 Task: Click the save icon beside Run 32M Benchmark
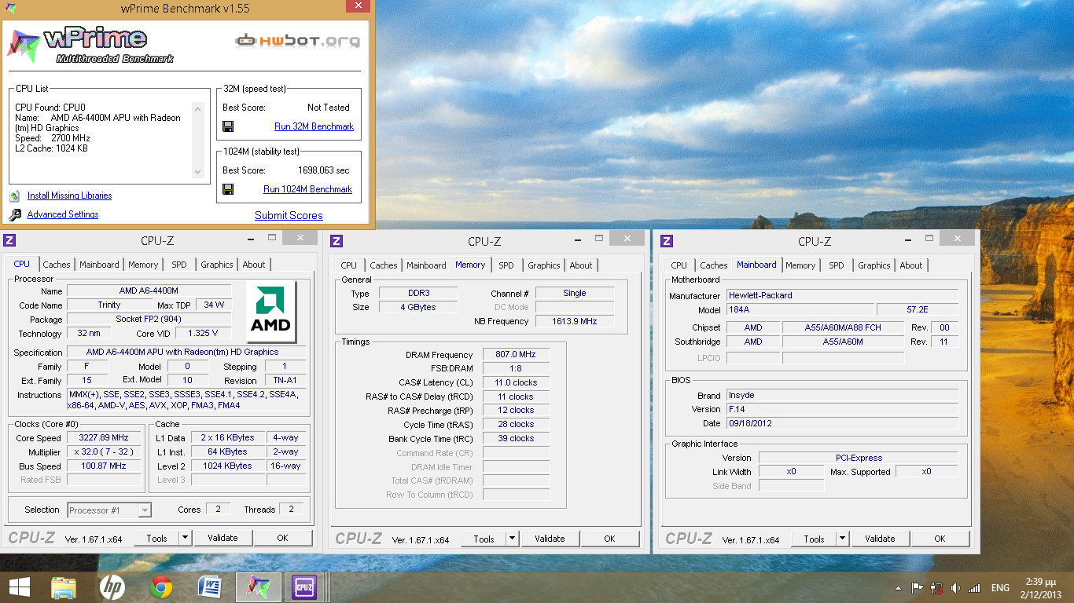point(228,126)
